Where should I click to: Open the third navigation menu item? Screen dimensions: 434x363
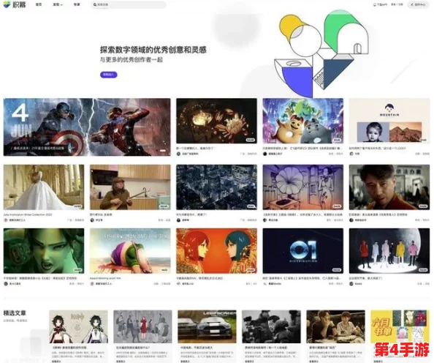point(77,4)
